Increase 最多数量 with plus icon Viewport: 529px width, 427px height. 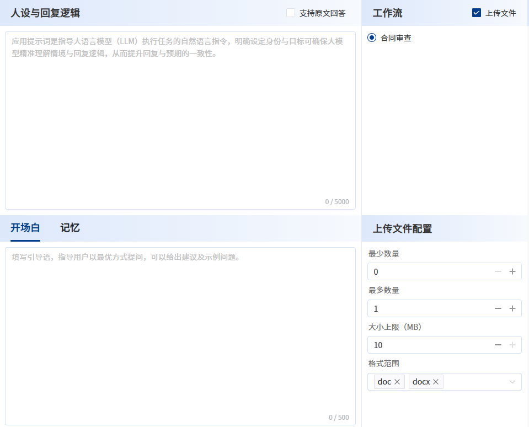point(512,308)
